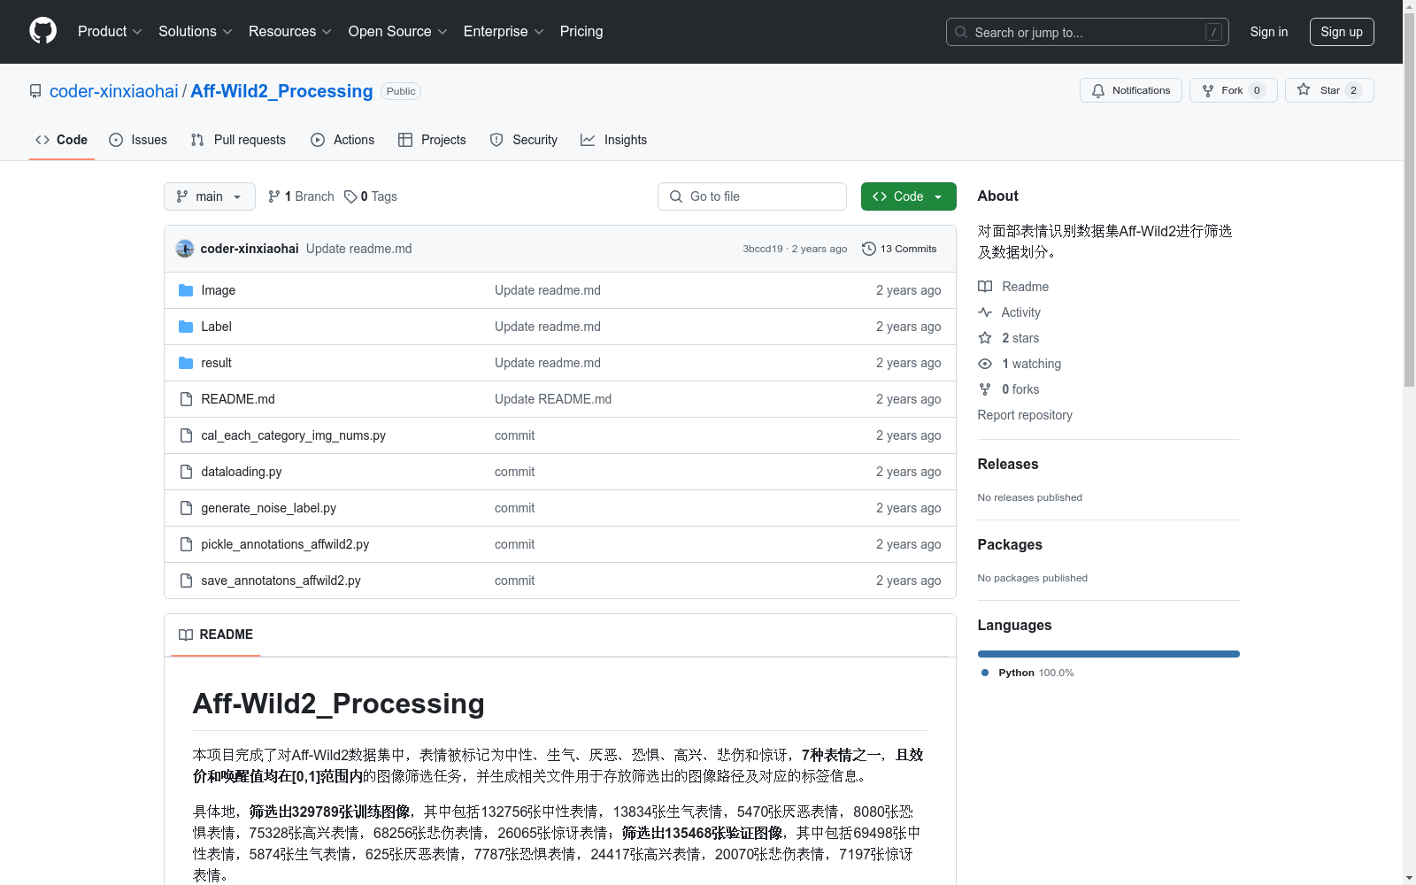
Task: Click the Notifications bell button
Action: (1130, 90)
